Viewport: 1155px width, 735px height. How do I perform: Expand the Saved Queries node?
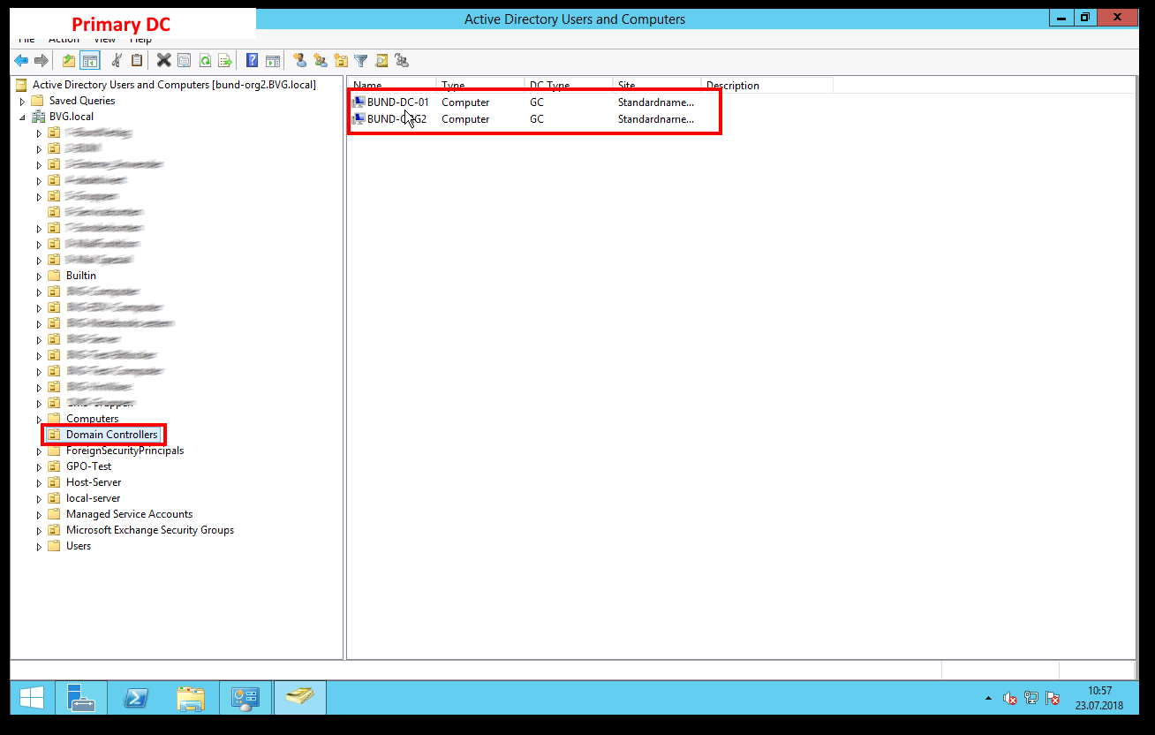22,102
